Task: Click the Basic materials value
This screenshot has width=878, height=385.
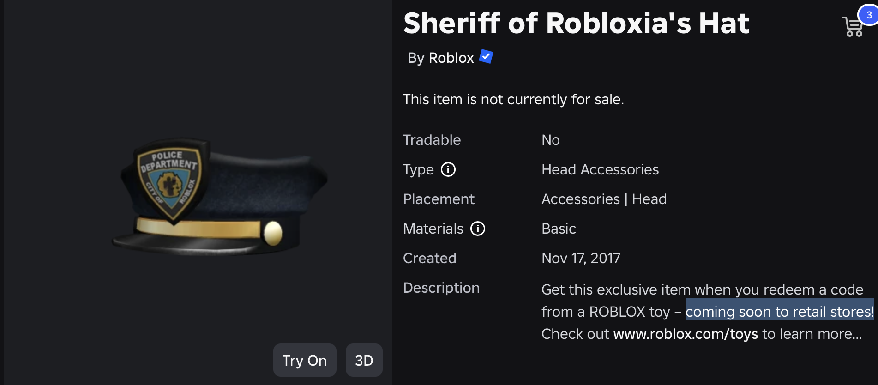Action: [x=559, y=229]
